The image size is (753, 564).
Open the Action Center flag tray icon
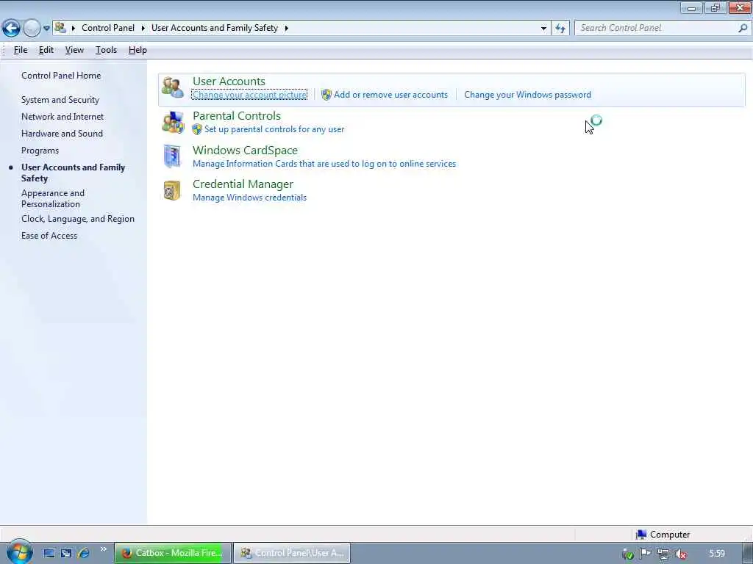coord(646,554)
